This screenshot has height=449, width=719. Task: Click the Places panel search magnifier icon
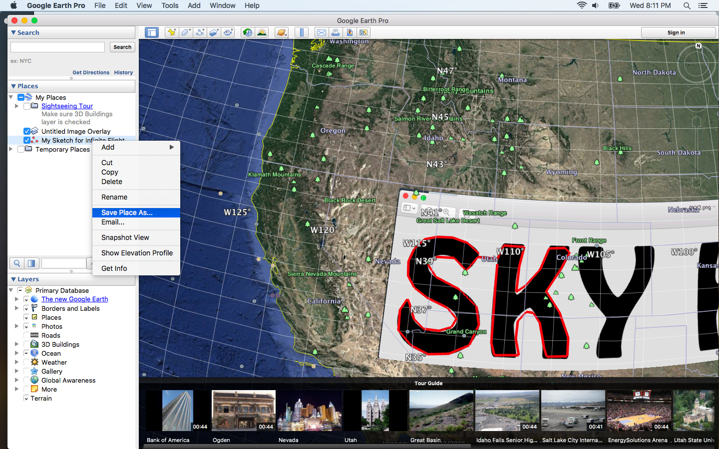[x=17, y=263]
